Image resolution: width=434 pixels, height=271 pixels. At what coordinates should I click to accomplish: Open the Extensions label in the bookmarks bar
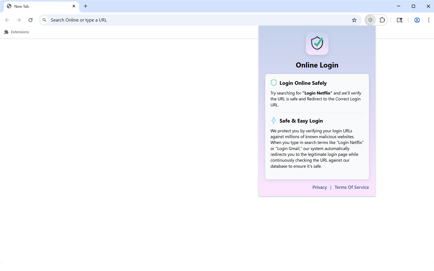(16, 32)
